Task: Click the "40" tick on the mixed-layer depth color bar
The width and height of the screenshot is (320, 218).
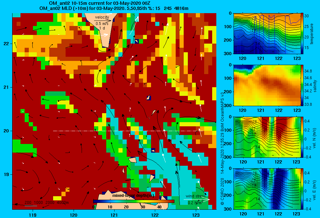Action: pos(159,207)
